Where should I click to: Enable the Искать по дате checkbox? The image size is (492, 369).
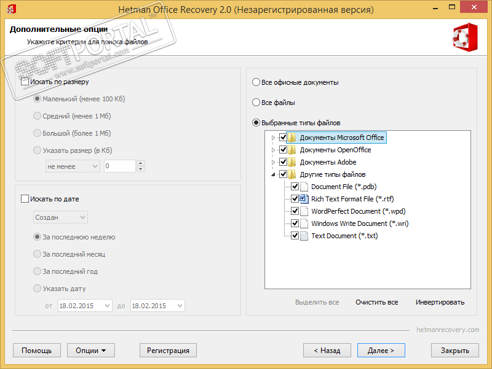[25, 198]
